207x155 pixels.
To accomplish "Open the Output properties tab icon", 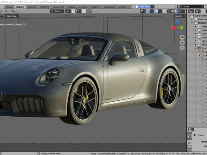I will 189,147.
